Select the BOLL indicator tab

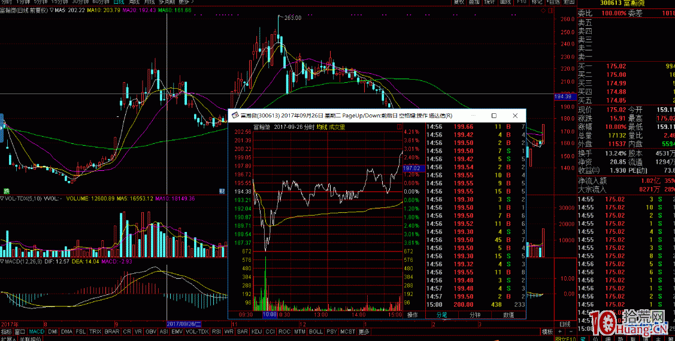tap(315, 331)
